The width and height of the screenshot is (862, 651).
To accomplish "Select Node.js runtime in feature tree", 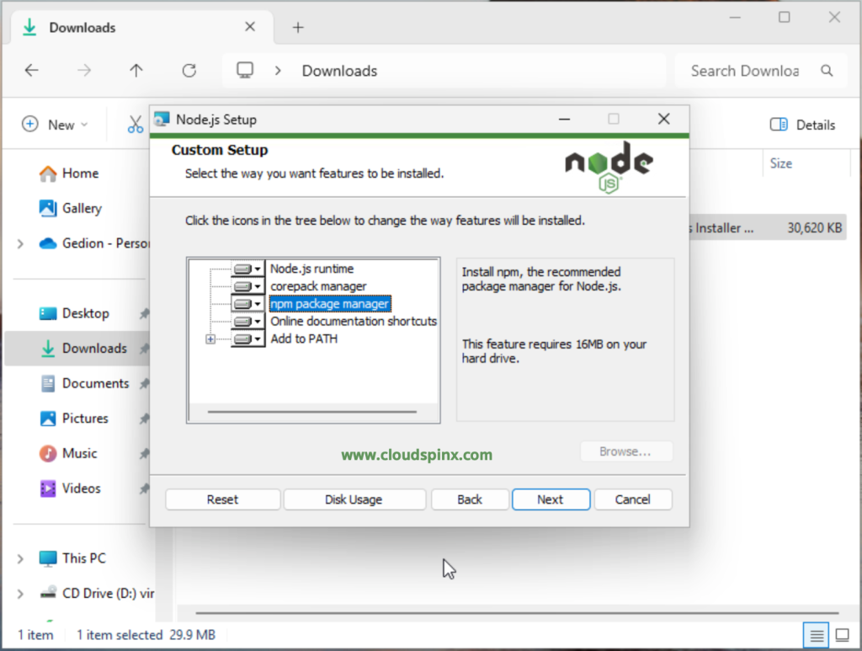I will pyautogui.click(x=311, y=269).
